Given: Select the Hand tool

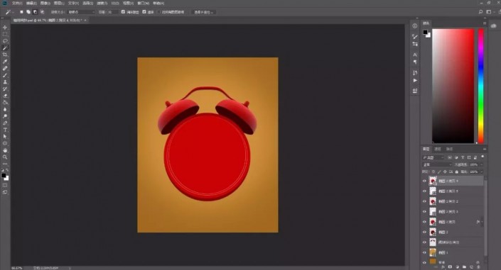Looking at the screenshot, I should tap(5, 150).
